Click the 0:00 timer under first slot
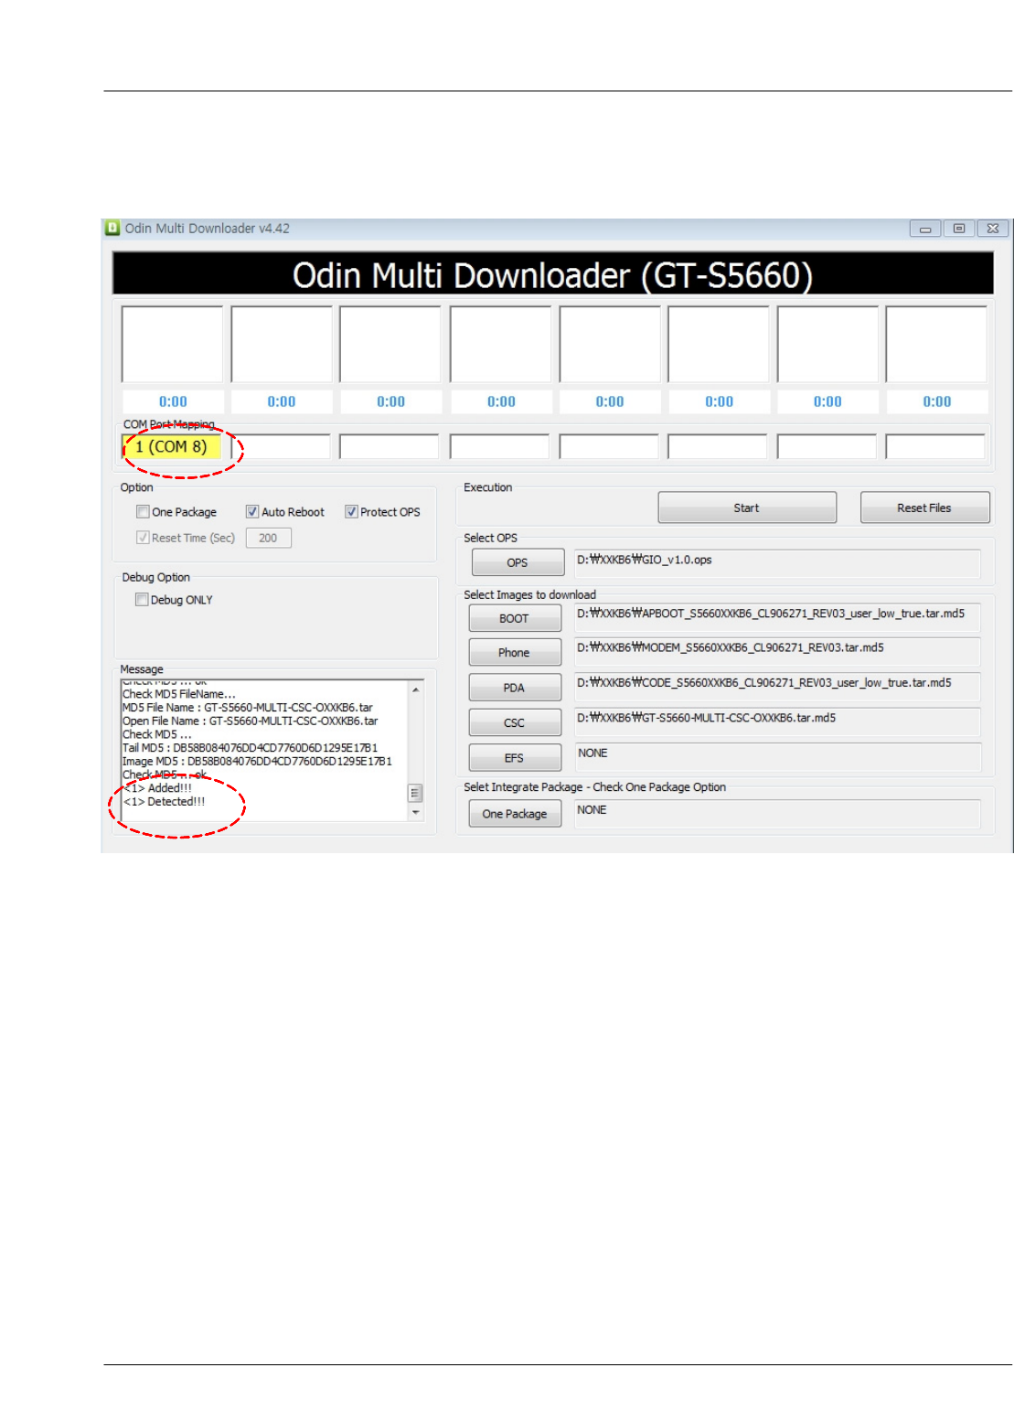Image resolution: width=1014 pixels, height=1421 pixels. tap(173, 401)
